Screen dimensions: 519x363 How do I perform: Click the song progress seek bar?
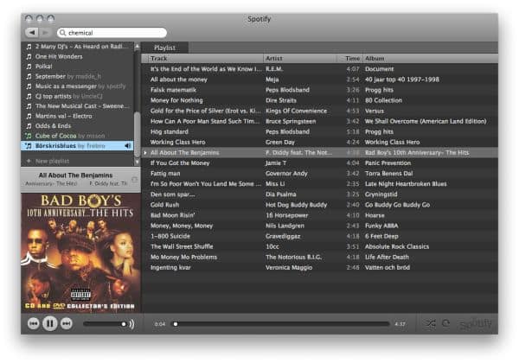point(280,324)
